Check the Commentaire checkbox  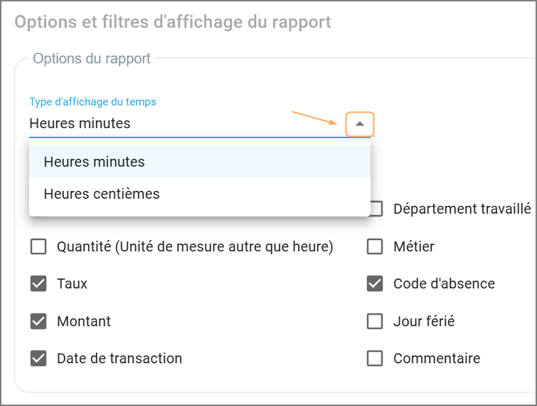375,358
